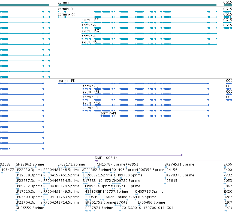This screenshot has width=232, height=212.
Task: Click the LP03171.3prime EST label
Action: pyautogui.click(x=71, y=164)
